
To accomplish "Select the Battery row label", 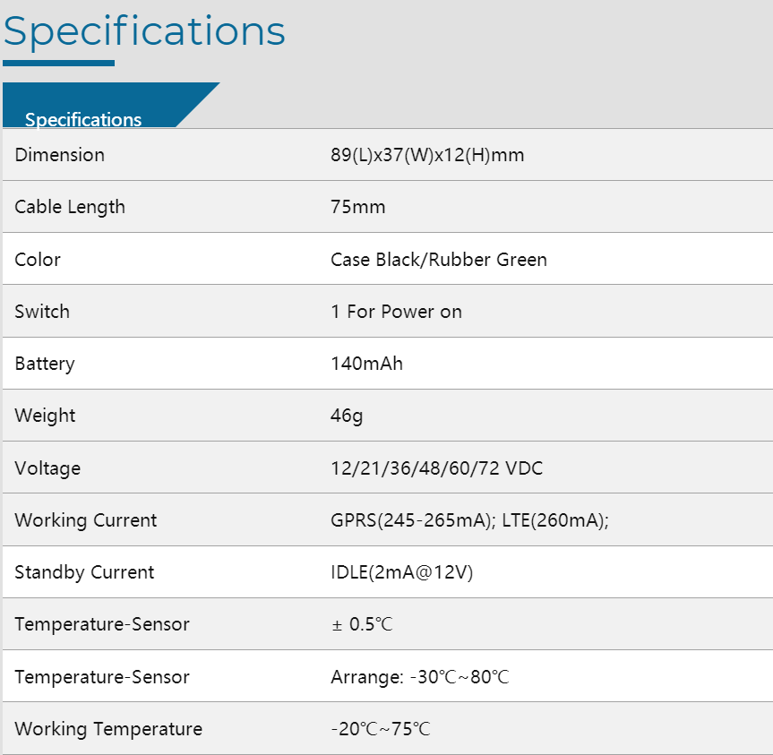I will [45, 364].
